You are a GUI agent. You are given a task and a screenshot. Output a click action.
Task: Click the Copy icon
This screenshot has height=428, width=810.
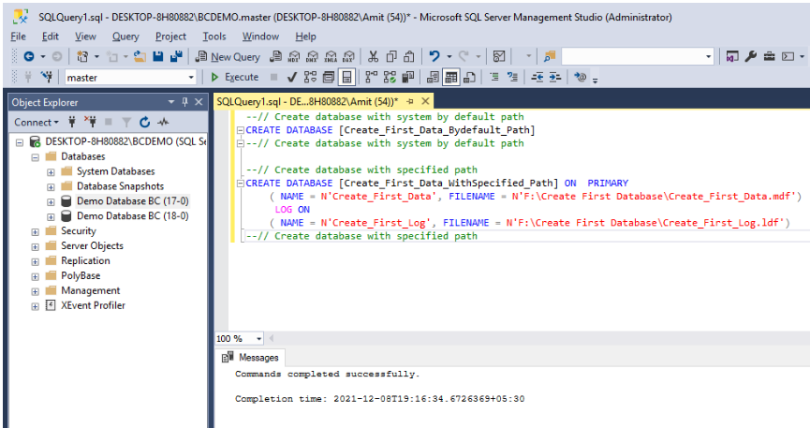[391, 56]
